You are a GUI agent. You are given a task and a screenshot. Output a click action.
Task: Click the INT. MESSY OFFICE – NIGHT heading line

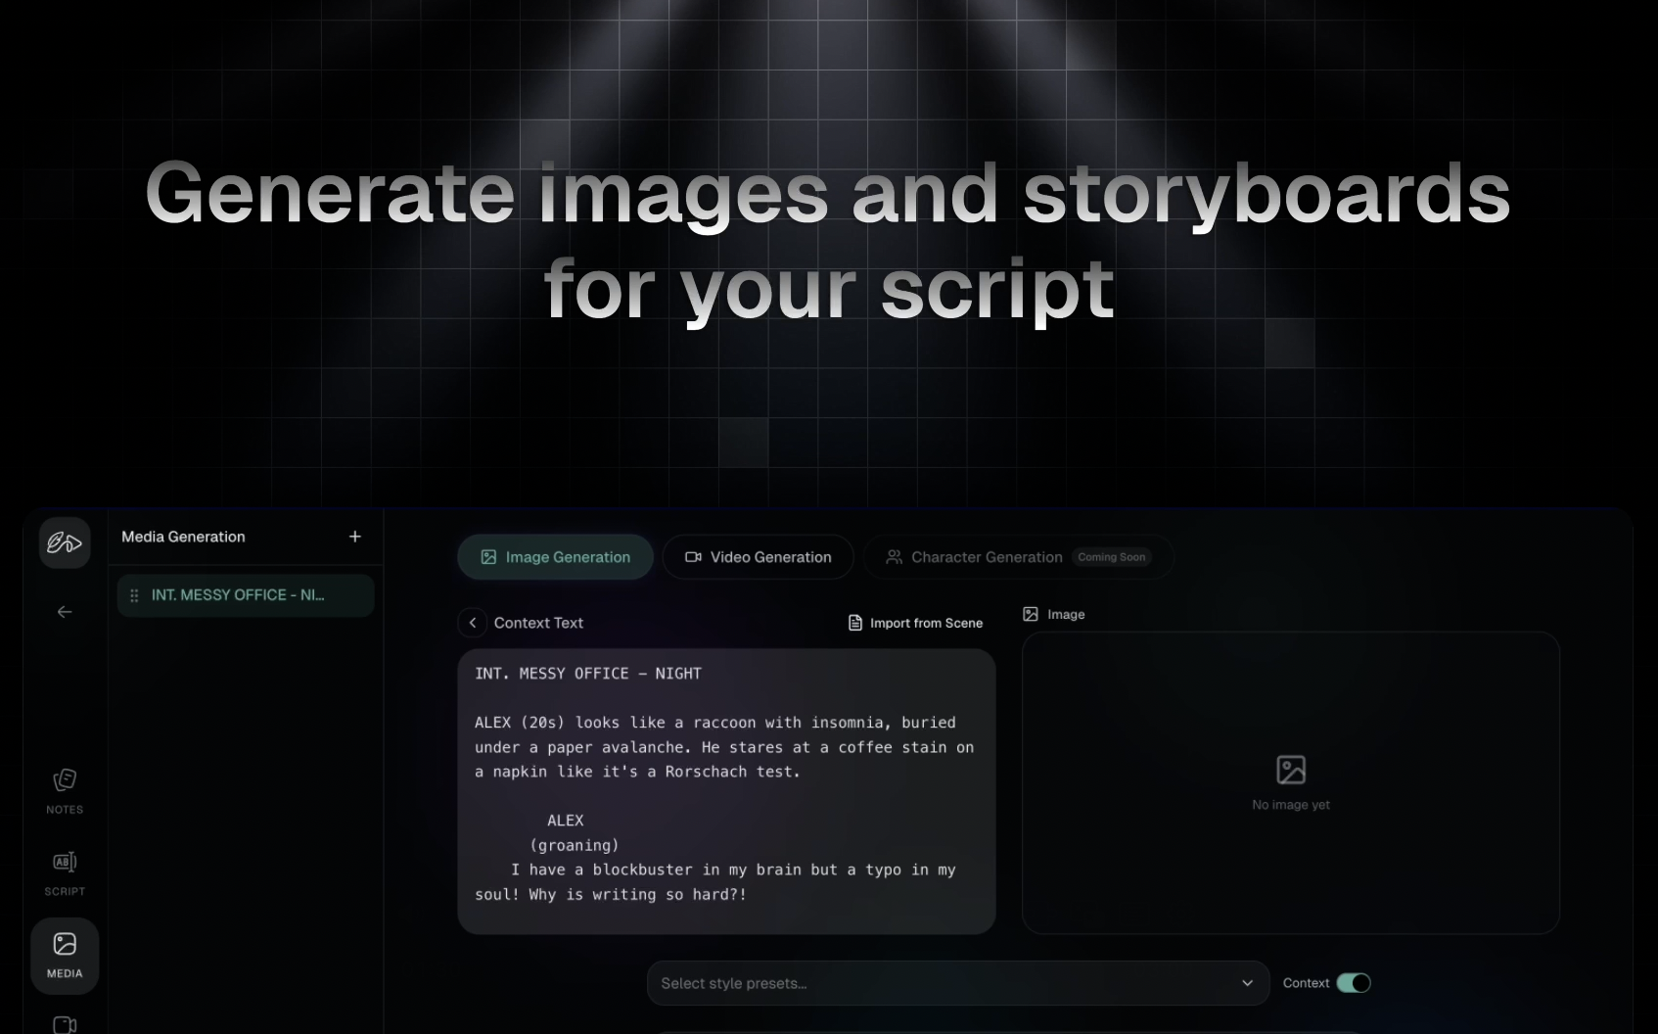coord(588,674)
